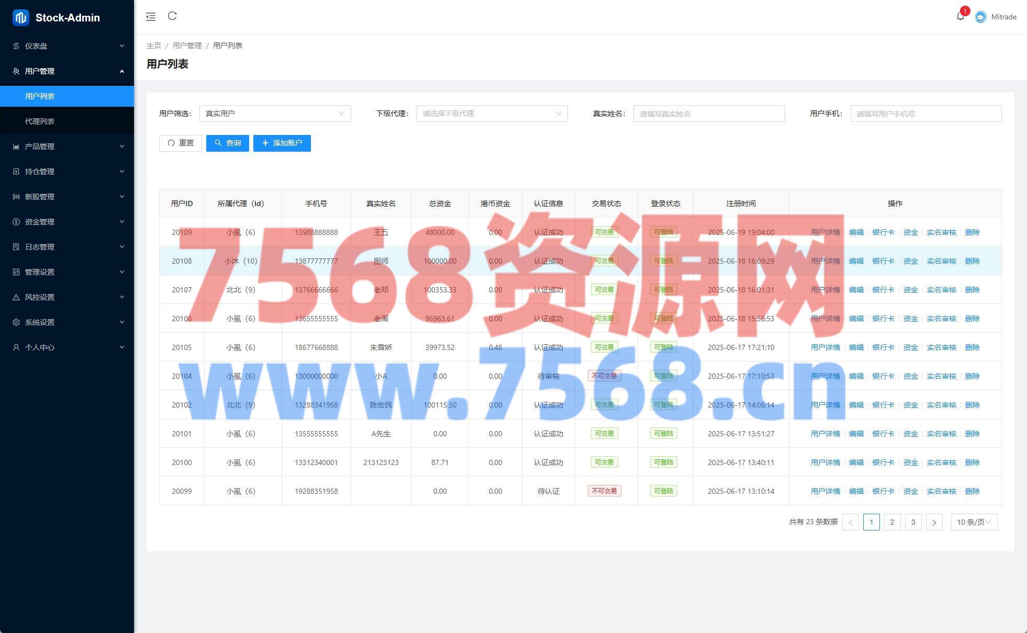1027x633 pixels.
Task: Go to pagination page 2
Action: coord(892,522)
